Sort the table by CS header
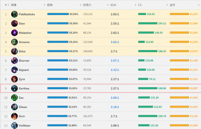The image size is (201, 129). click(x=140, y=5)
